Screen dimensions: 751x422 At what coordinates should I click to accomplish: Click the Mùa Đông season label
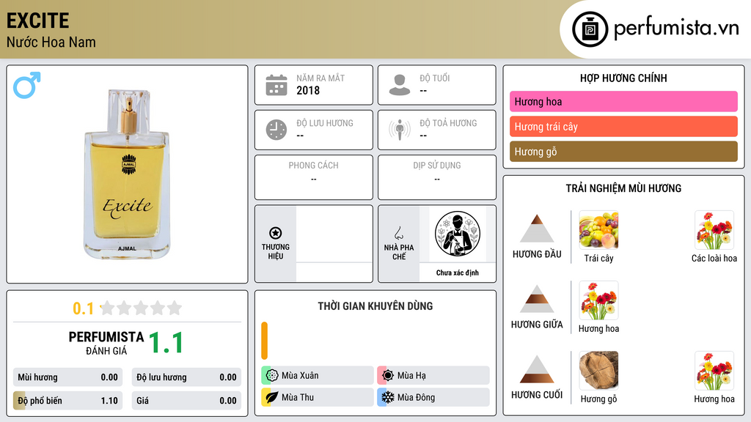[417, 397]
